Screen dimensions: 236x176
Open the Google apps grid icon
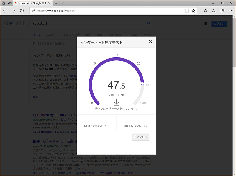click(205, 24)
